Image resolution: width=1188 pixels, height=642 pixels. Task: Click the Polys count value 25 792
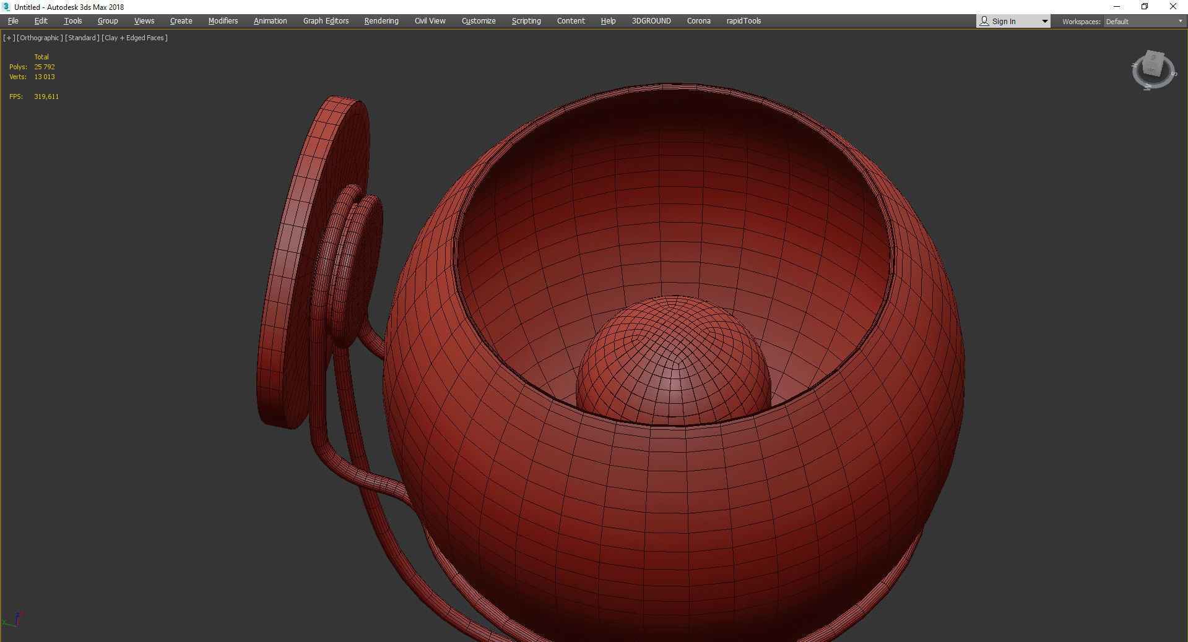[x=45, y=67]
